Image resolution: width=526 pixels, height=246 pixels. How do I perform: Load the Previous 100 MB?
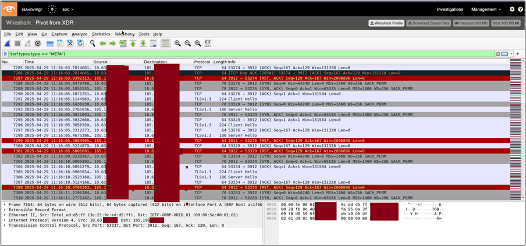471,23
